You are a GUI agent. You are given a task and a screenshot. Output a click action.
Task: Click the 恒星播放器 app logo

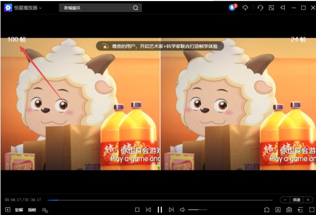pyautogui.click(x=8, y=8)
